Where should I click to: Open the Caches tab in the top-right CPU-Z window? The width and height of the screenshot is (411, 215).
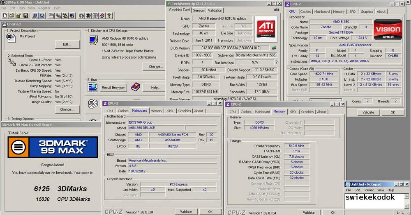pos(305,11)
